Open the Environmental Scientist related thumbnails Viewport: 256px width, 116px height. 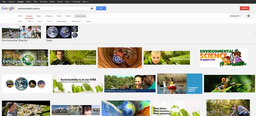click(21, 32)
